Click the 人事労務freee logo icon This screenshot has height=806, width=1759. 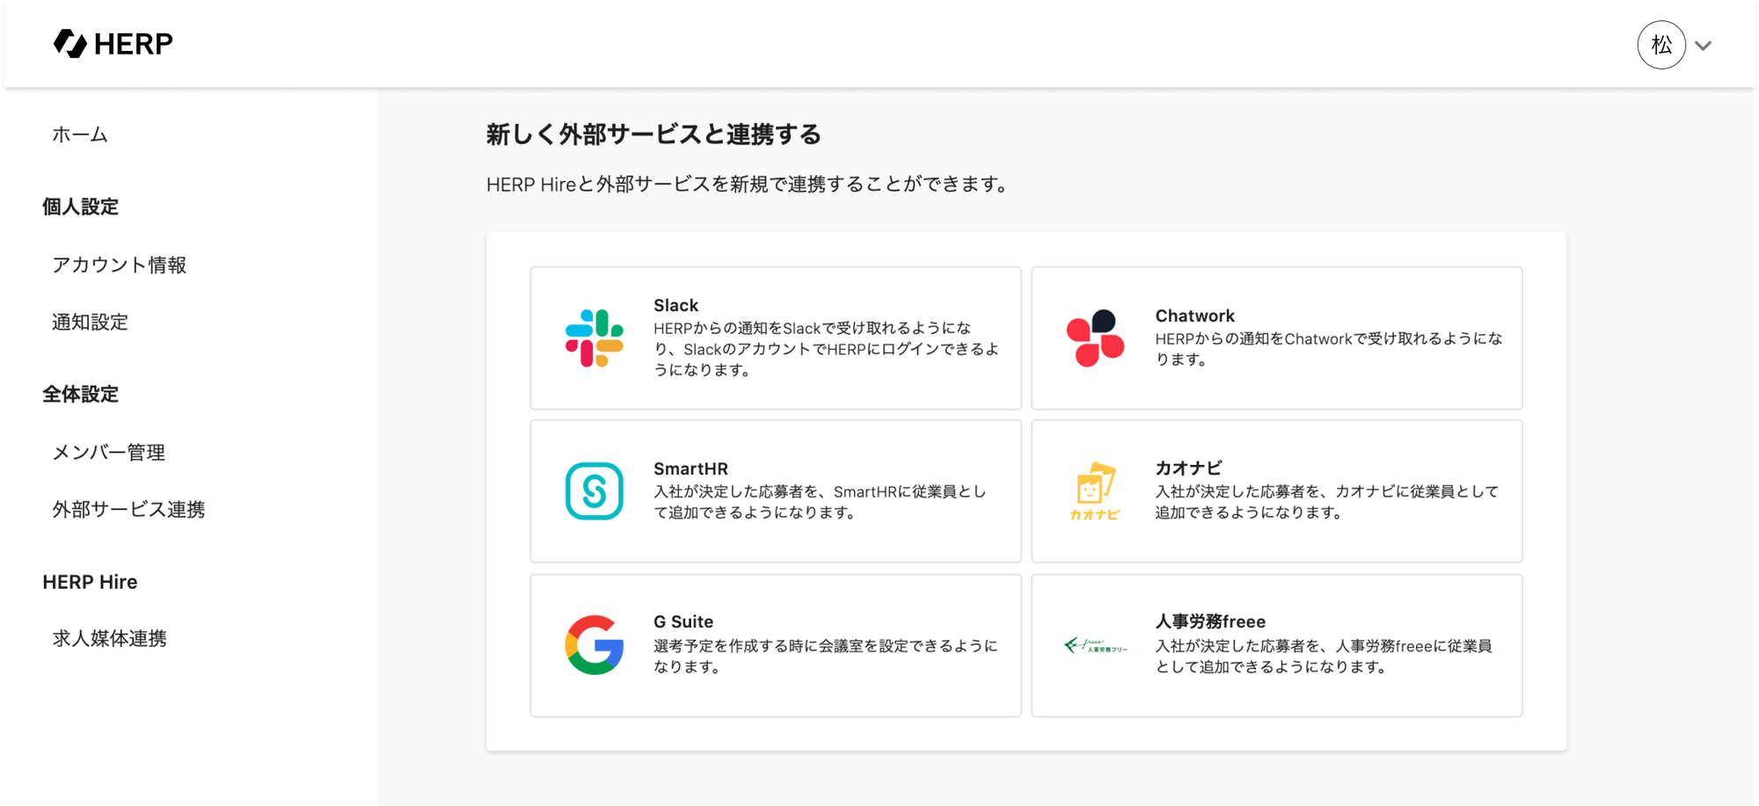[1095, 645]
